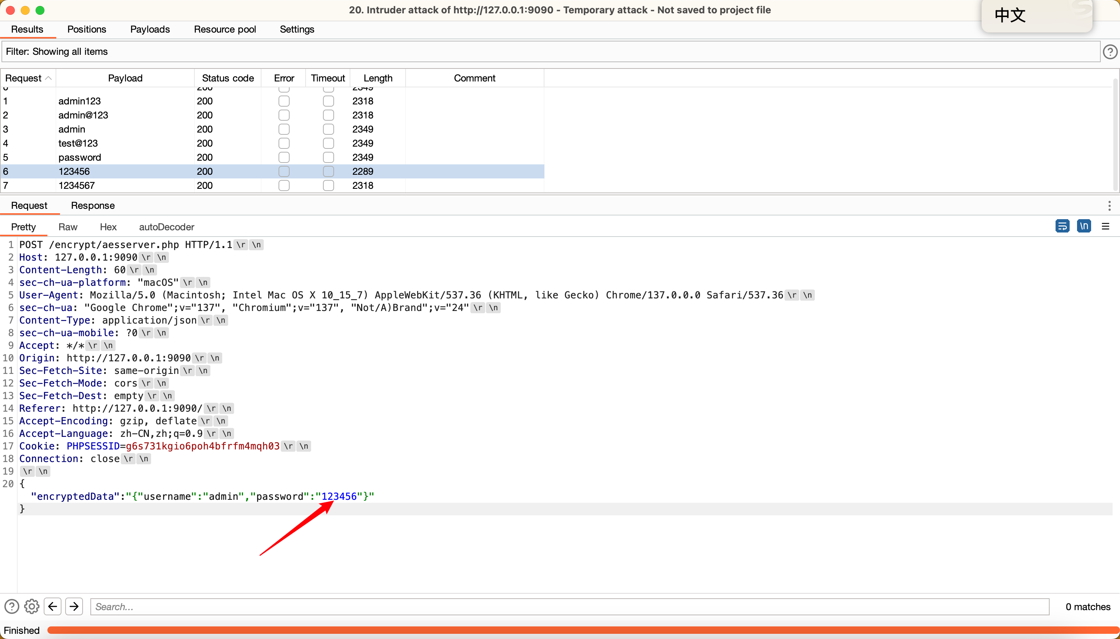
Task: Click length value 2289 in row 6
Action: [x=363, y=172]
